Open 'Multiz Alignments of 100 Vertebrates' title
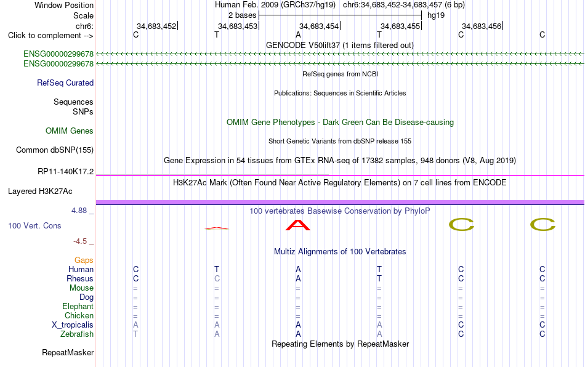Image resolution: width=585 pixels, height=367 pixels. coord(340,251)
